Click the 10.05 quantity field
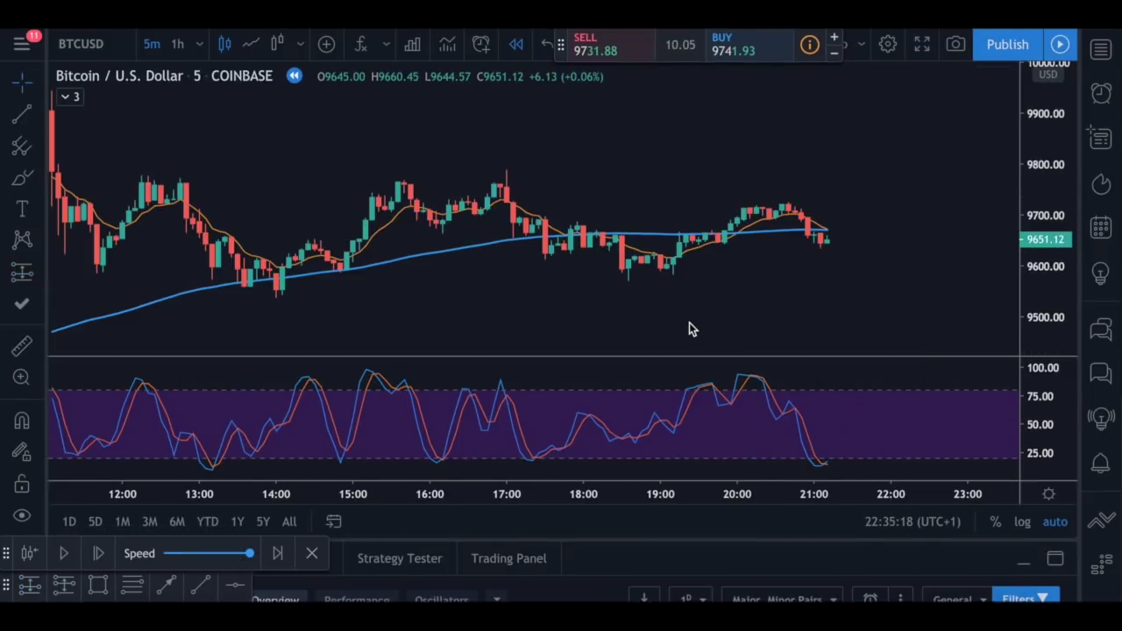This screenshot has height=631, width=1122. click(x=680, y=44)
